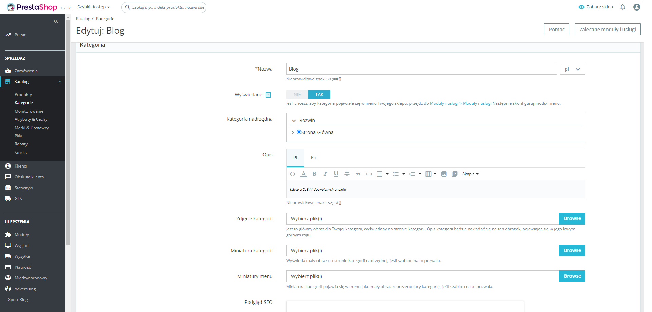This screenshot has height=312, width=652.
Task: Open the numbered list dropdown
Action: pyautogui.click(x=415, y=174)
